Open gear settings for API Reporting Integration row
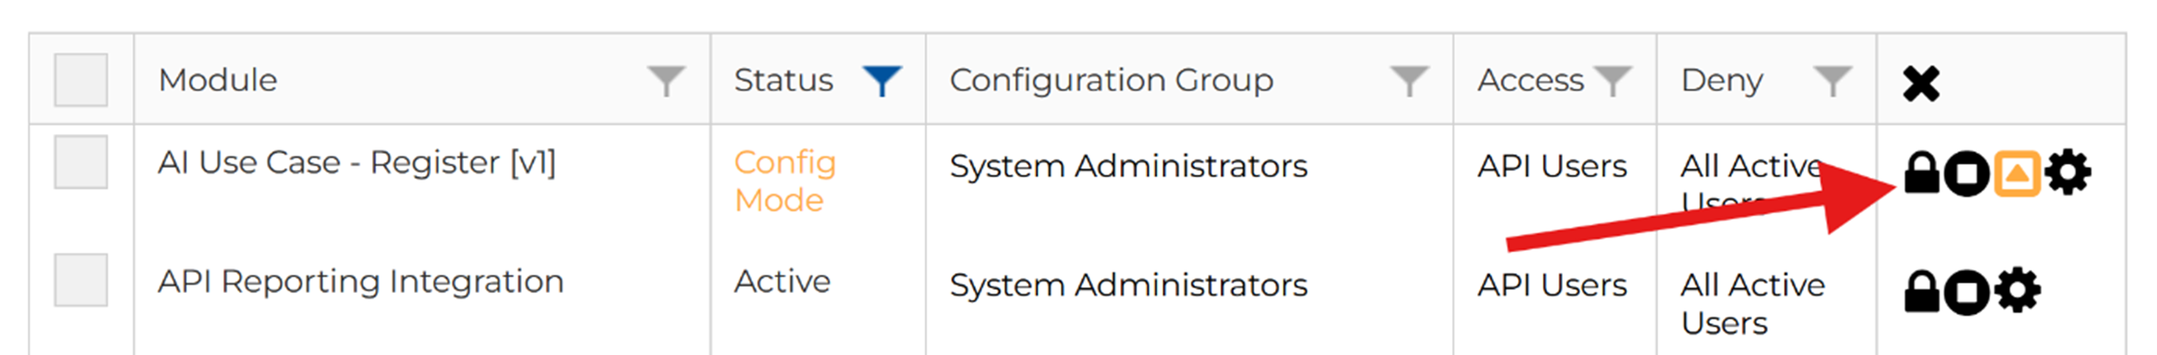 [x=2017, y=291]
